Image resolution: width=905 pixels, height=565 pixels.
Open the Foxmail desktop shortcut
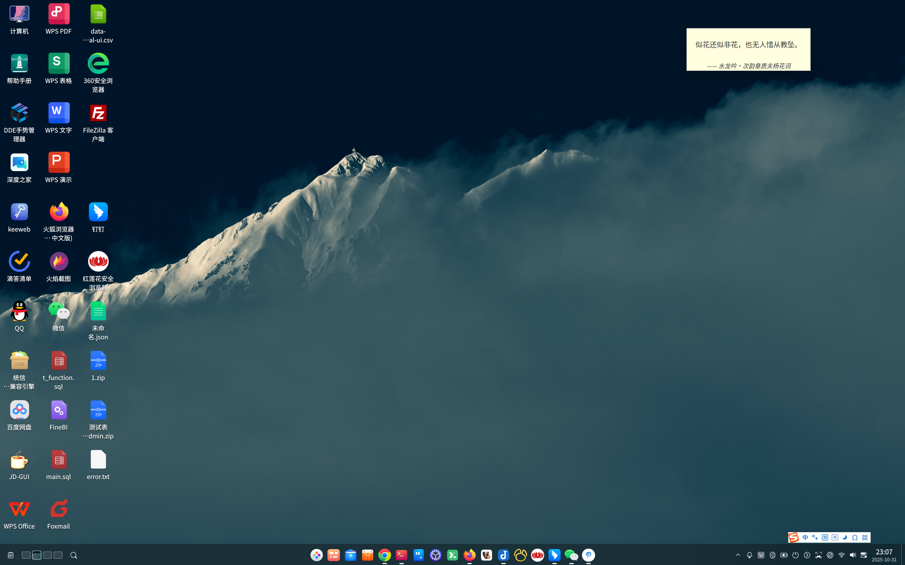[x=59, y=509]
